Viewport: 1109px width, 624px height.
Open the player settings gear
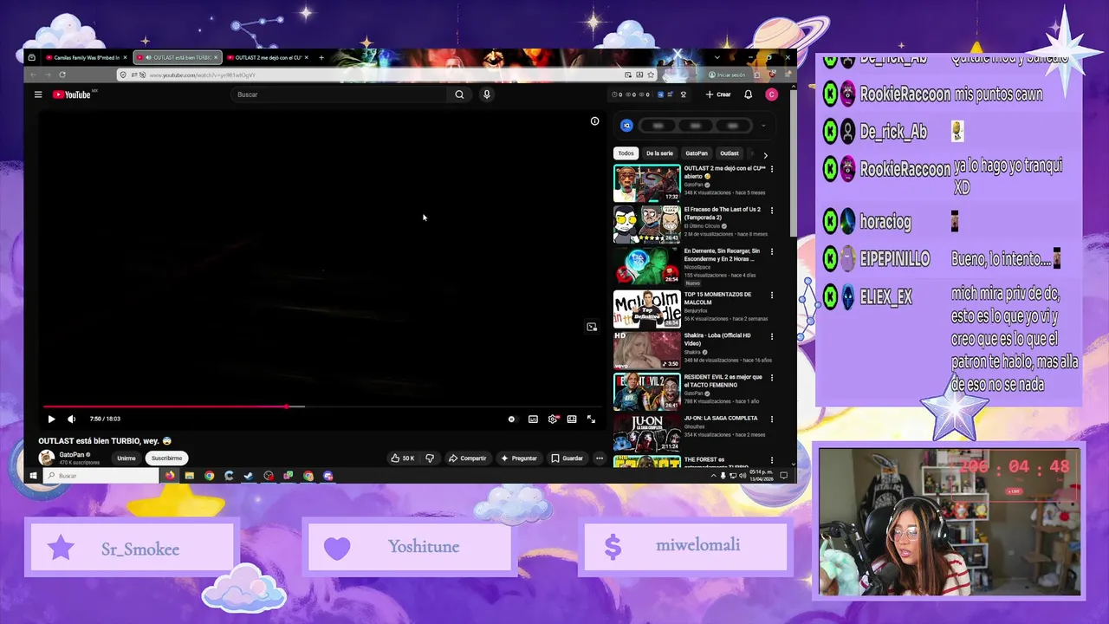tap(553, 419)
